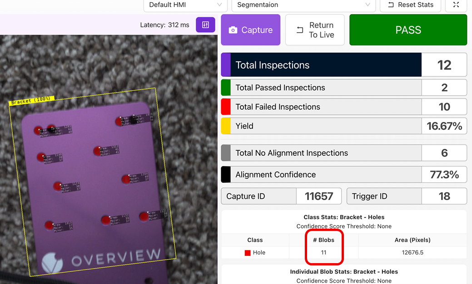Click the Area (Pixels) column header
The image size is (472, 284).
point(412,240)
